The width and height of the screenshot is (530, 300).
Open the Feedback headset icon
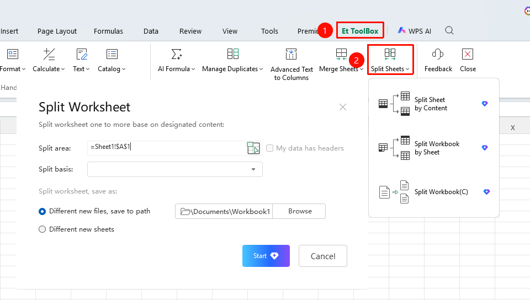[x=438, y=54]
